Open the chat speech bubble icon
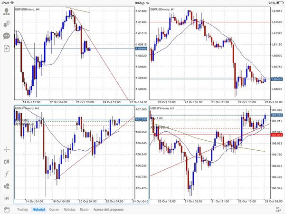The height and width of the screenshot is (214, 285). pos(7,36)
